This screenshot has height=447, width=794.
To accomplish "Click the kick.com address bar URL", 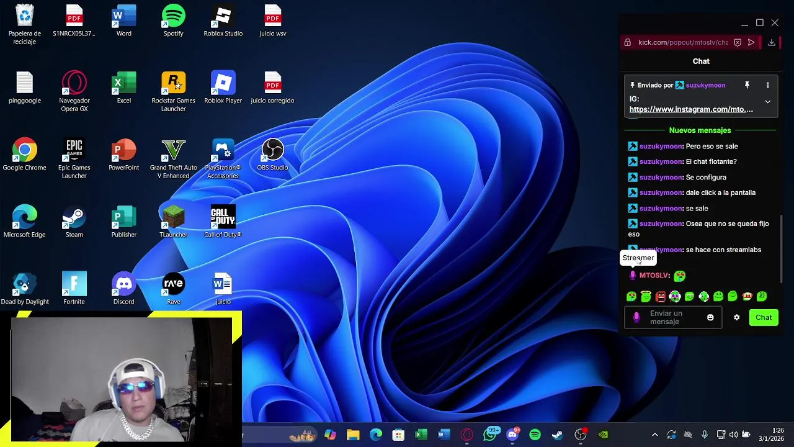I will (x=683, y=42).
